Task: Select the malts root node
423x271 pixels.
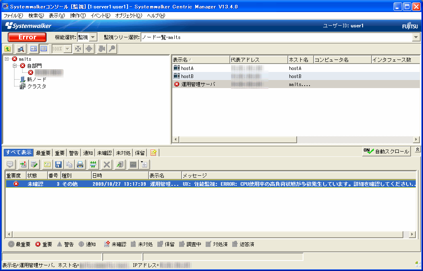Action: click(25, 59)
